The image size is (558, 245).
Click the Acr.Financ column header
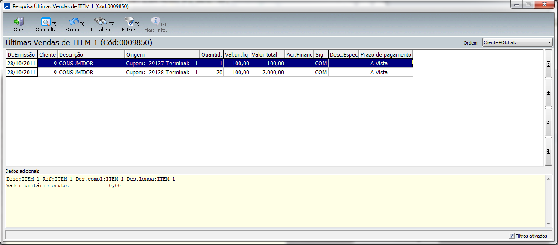tap(299, 54)
